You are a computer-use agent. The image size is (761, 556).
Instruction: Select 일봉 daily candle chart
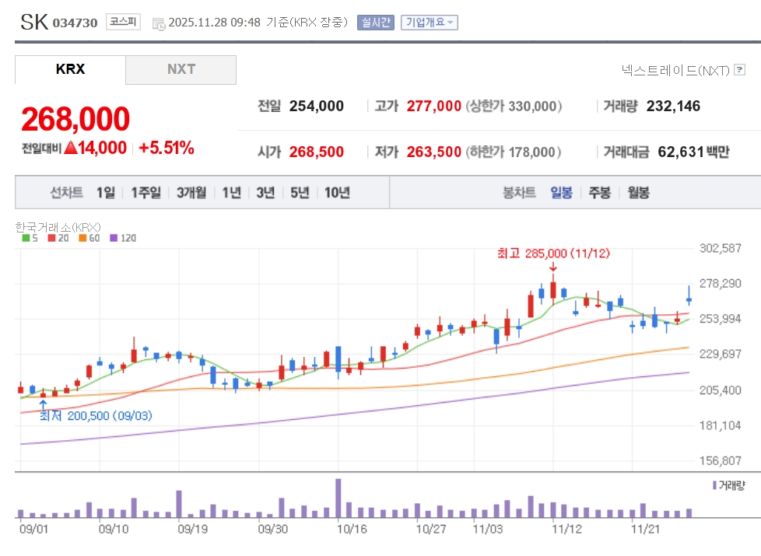(x=561, y=193)
